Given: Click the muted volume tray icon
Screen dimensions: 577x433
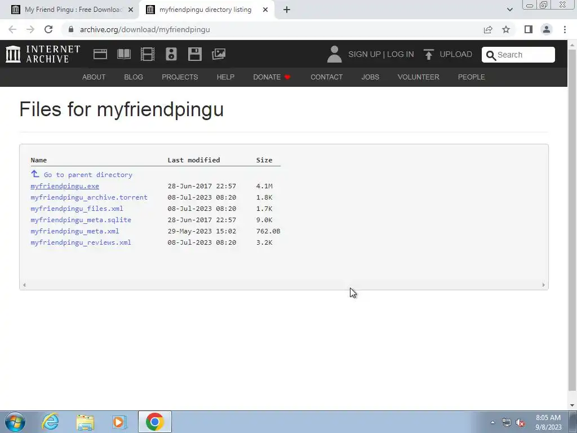Looking at the screenshot, I should click(520, 423).
